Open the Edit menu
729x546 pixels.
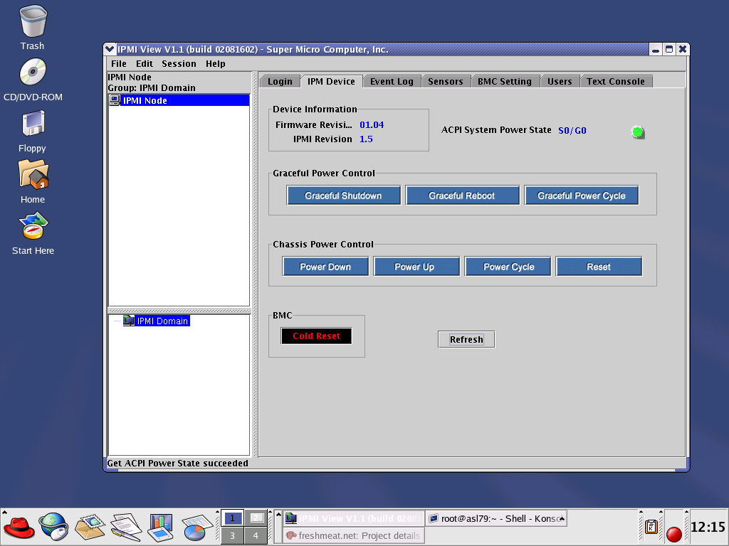point(144,63)
